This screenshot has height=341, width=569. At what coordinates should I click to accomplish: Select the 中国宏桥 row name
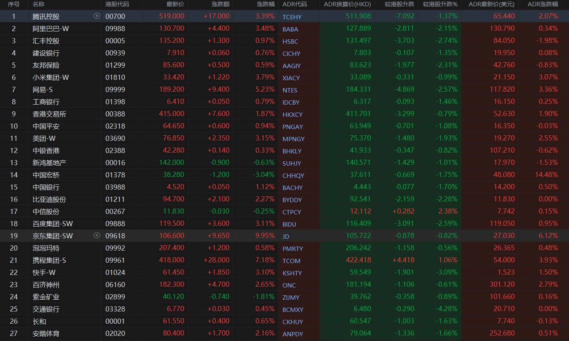pyautogui.click(x=46, y=175)
